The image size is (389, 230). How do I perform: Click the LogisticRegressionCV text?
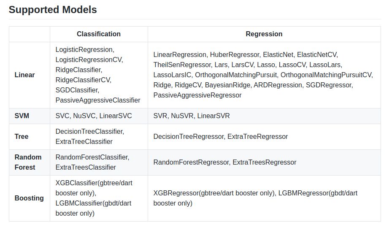click(x=89, y=60)
